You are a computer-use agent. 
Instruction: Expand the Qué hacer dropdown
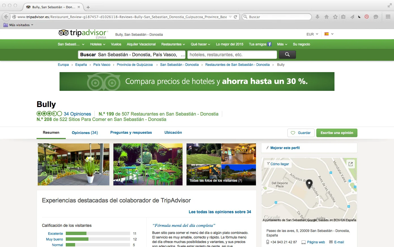pyautogui.click(x=200, y=44)
